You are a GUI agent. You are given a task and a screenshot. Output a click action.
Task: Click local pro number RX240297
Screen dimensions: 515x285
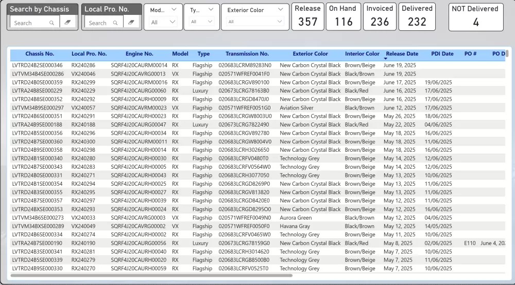83,201
